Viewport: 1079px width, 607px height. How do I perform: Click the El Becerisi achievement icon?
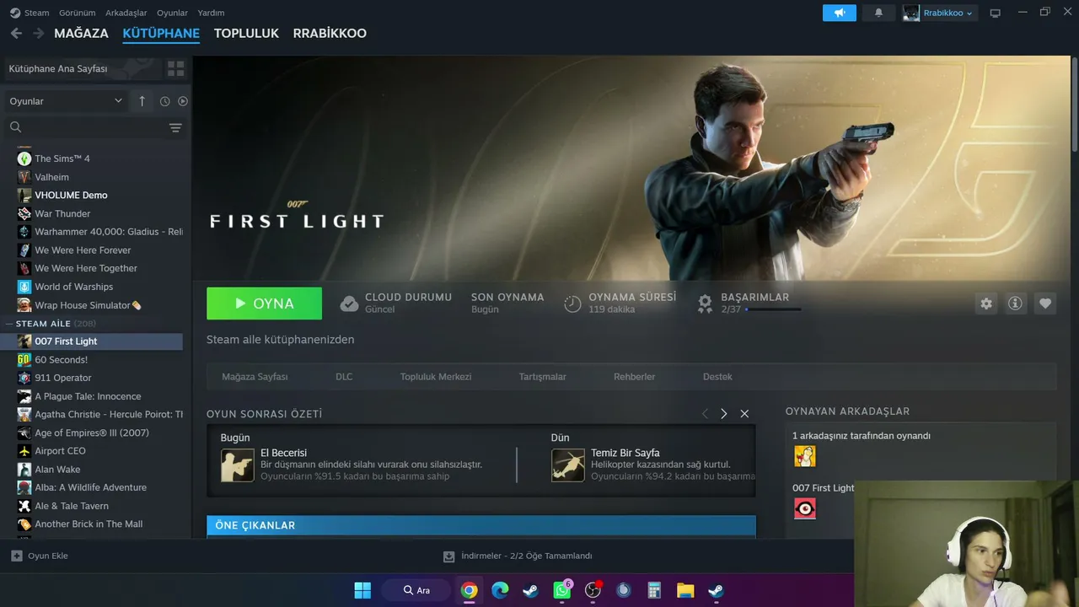(237, 465)
